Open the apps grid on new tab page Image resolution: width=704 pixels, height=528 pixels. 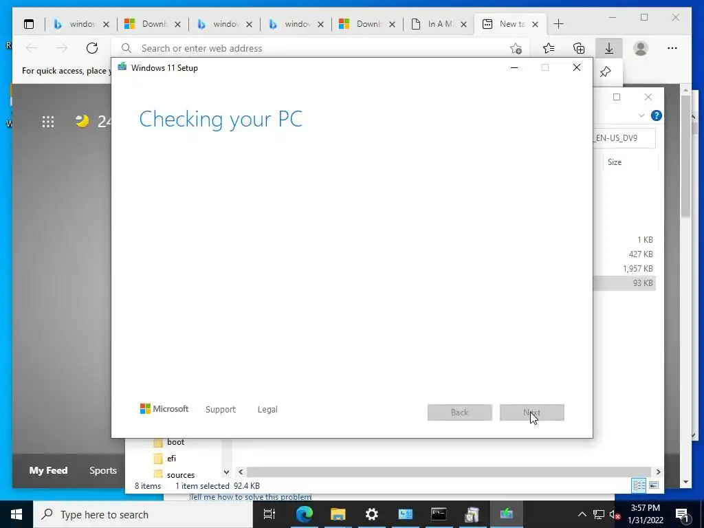point(48,122)
